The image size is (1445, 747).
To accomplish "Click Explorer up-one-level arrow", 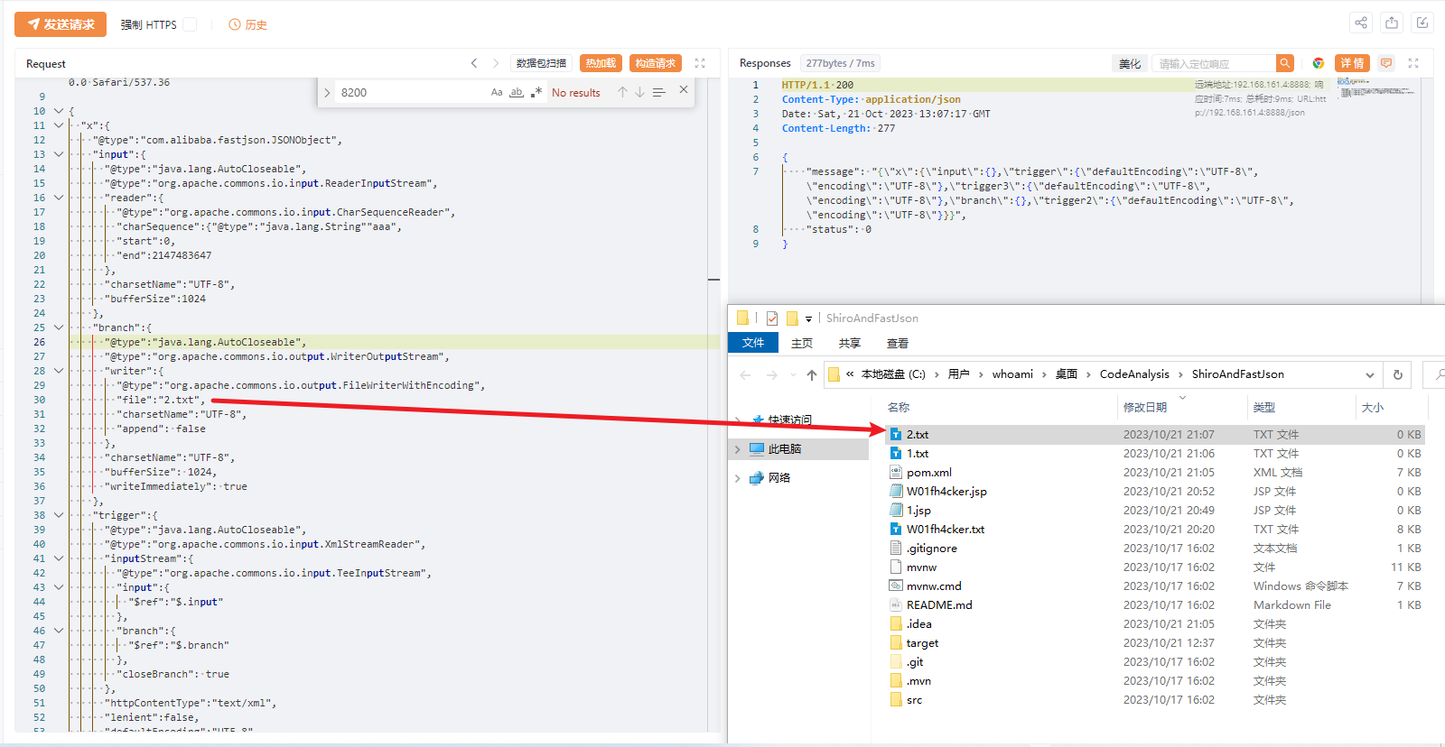I will tap(812, 374).
